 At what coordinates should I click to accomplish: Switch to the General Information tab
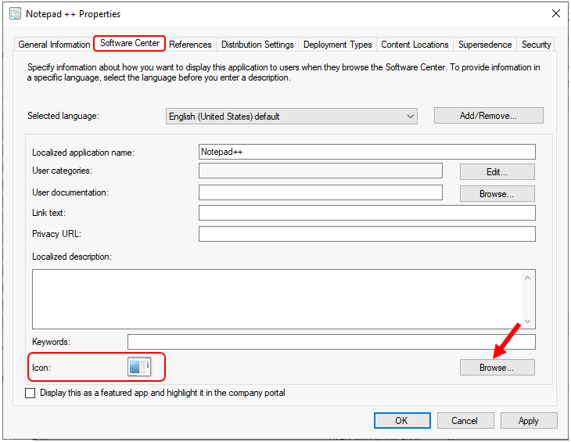coord(54,45)
